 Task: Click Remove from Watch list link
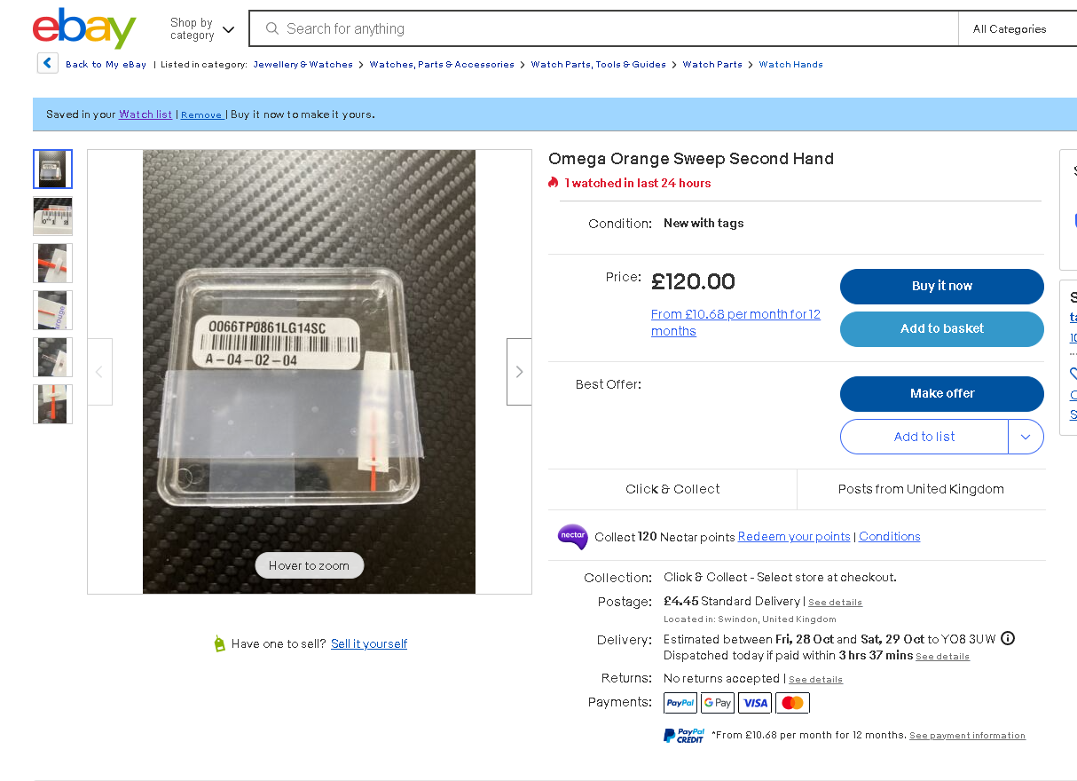click(x=201, y=114)
